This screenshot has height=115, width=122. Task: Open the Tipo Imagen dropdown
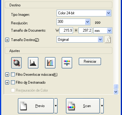[x=109, y=13]
